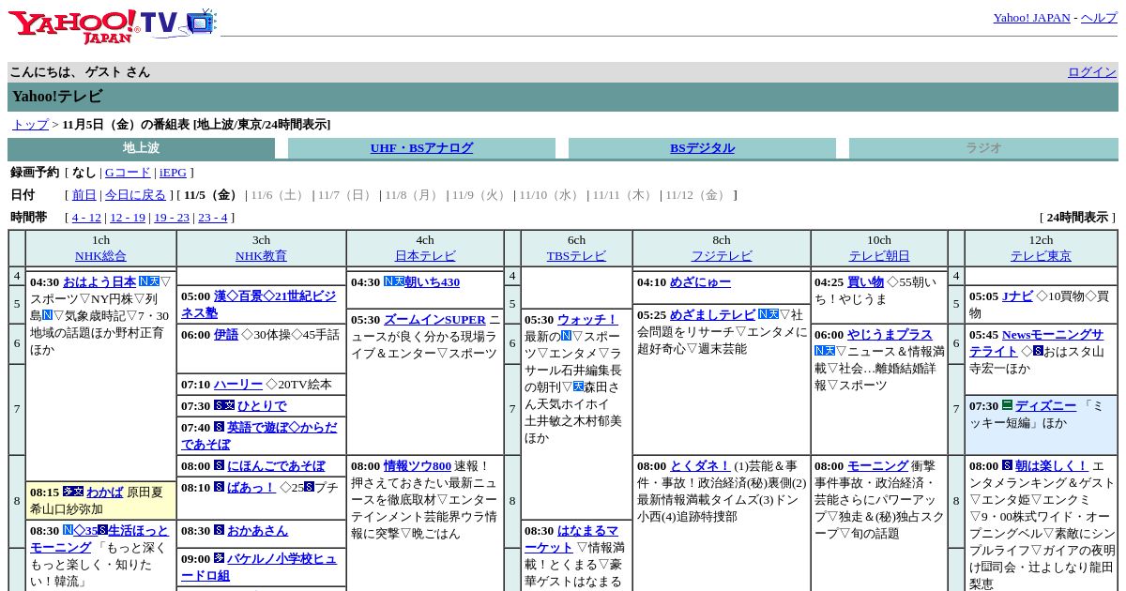Open おはよう日本 program
The width and height of the screenshot is (1126, 591).
99,281
